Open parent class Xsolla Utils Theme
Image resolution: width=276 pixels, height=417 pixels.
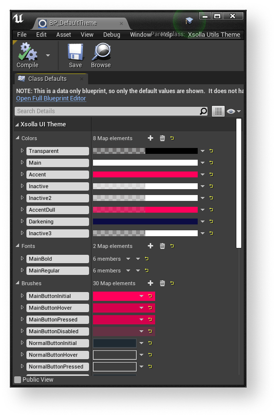tap(214, 35)
